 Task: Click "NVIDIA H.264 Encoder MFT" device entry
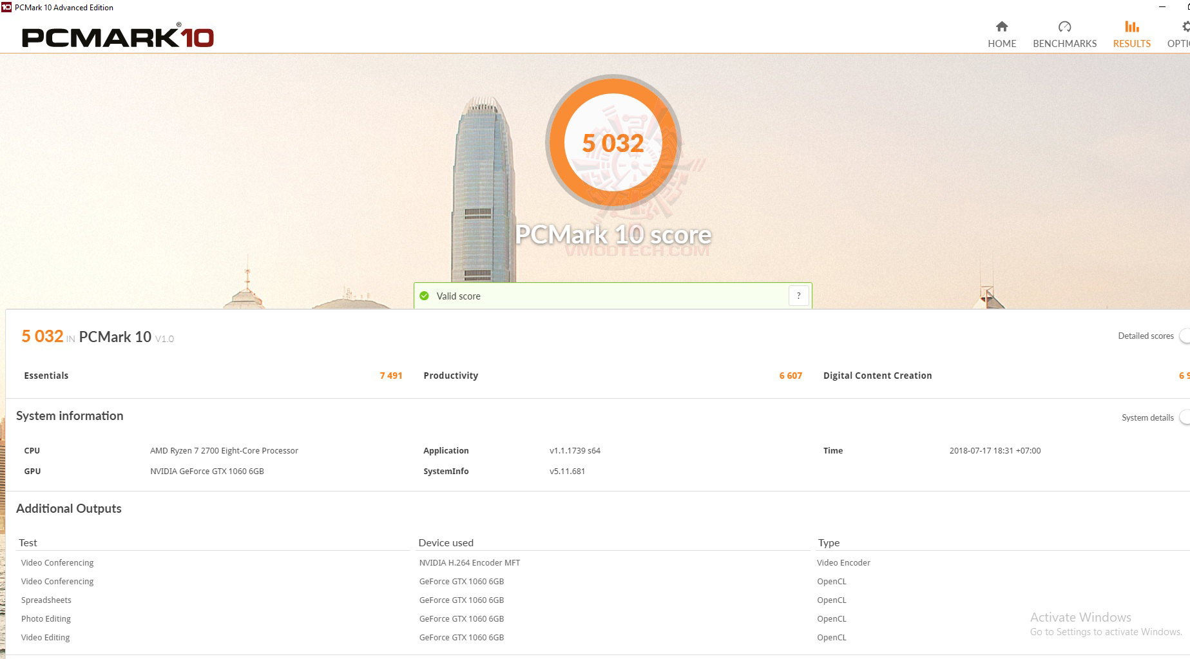470,563
